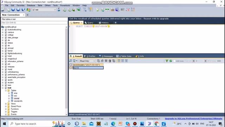Image resolution: width=225 pixels, height=127 pixels.
Task: Click the new connection toolbar icon
Action: coord(3,10)
